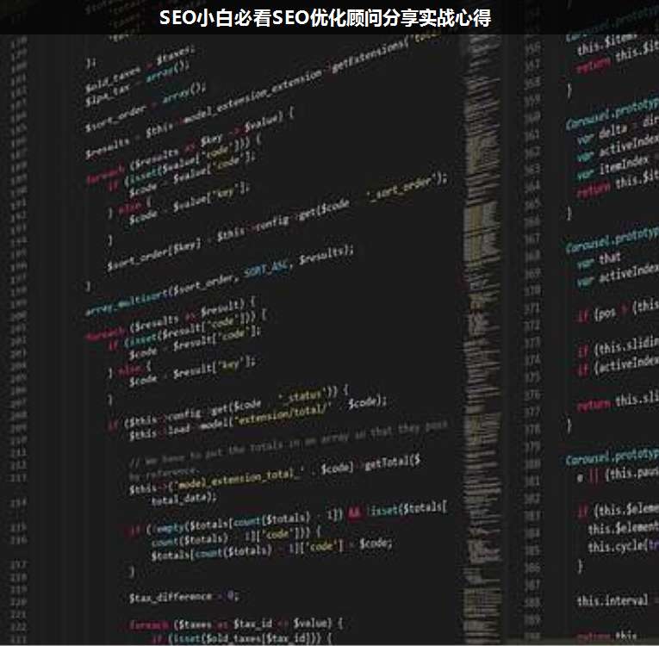Click 'this.interval' in the right pane
659x646 pixels.
tap(612, 600)
